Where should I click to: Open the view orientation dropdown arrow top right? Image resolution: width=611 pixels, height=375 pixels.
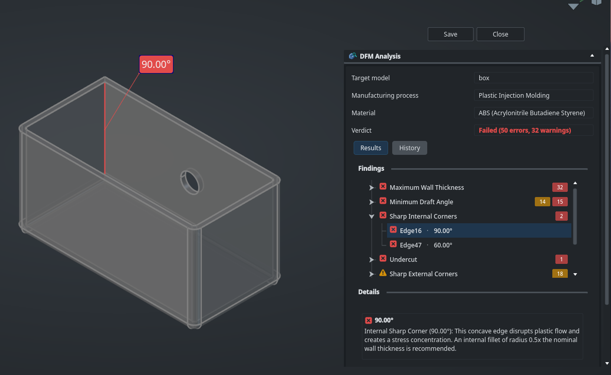[573, 7]
